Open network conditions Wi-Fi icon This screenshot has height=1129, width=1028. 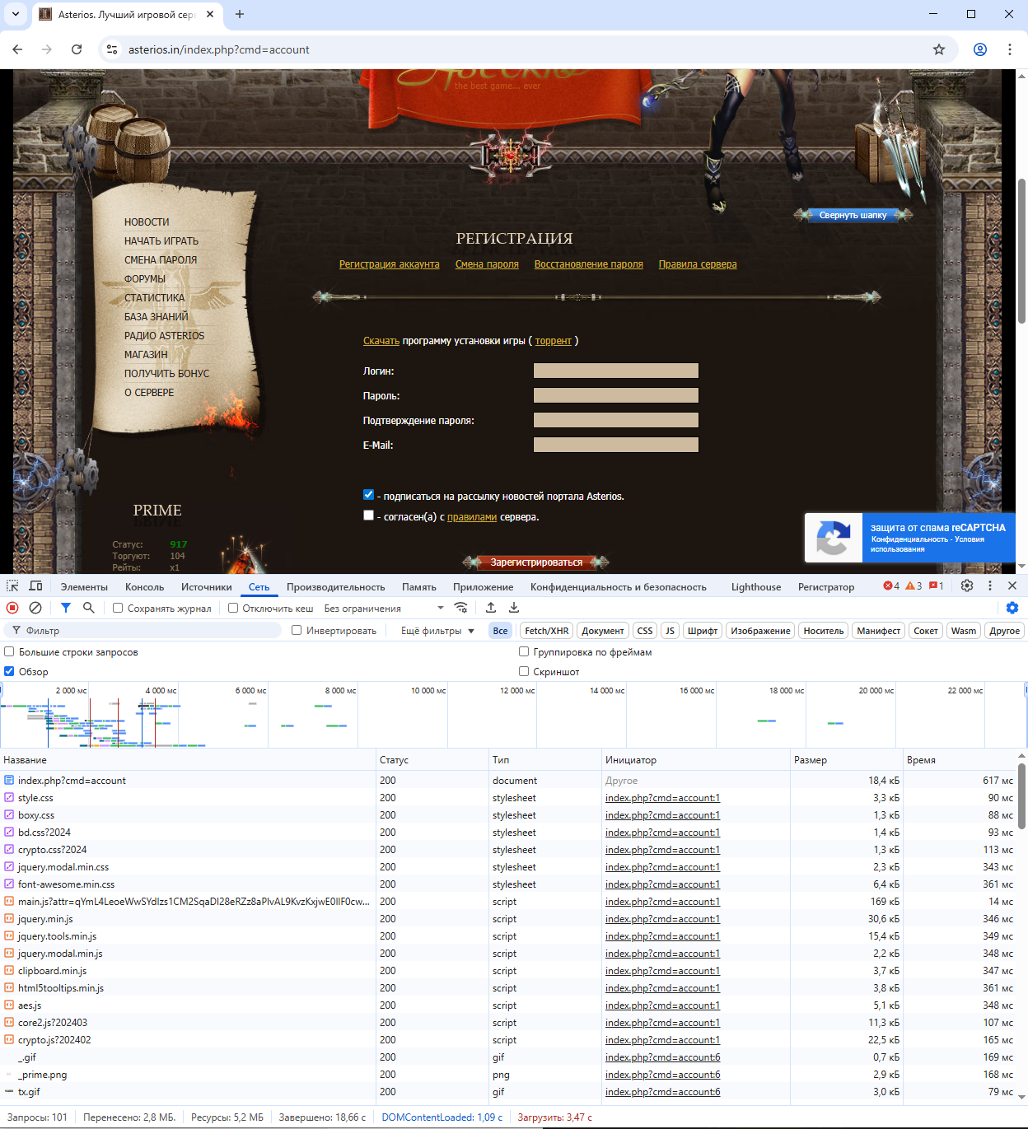[461, 608]
